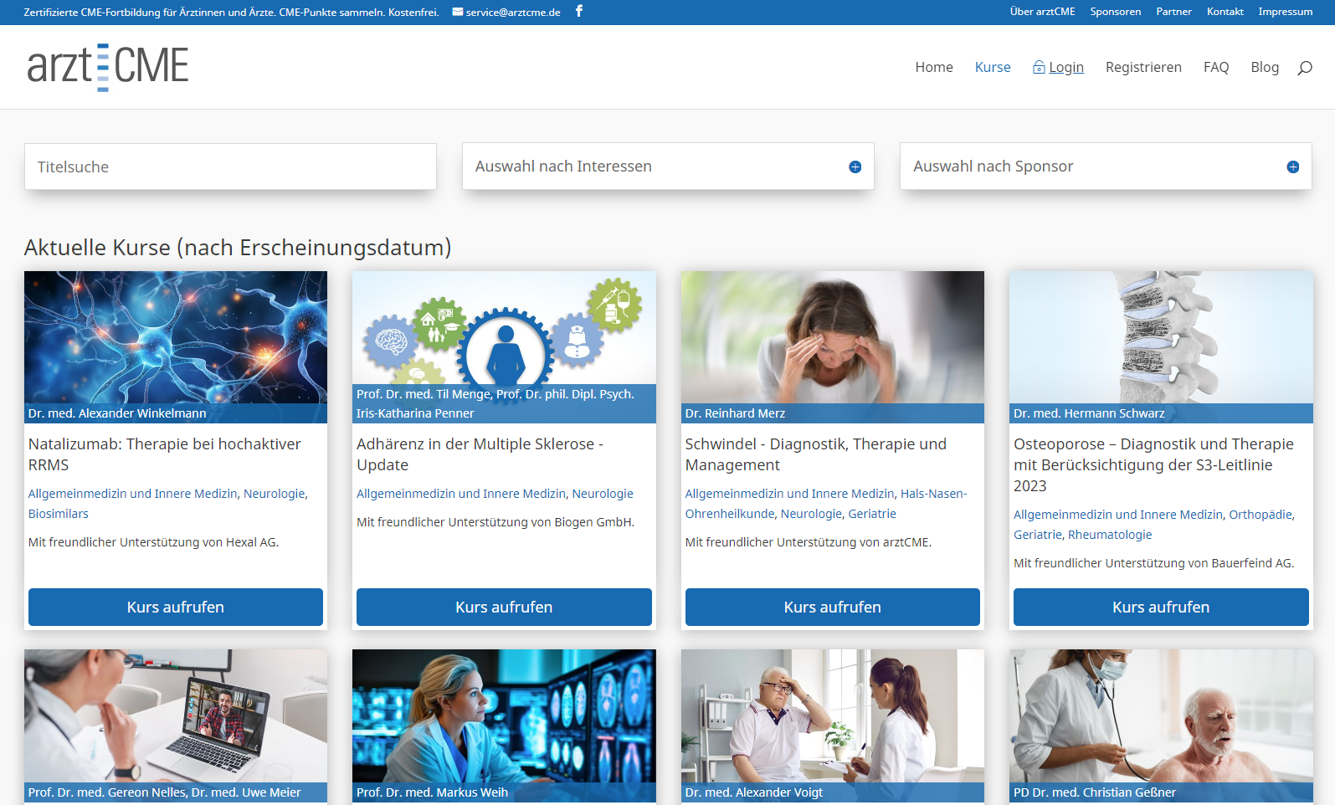Click author label Dr. med. Hermann Schwarz

click(x=1089, y=413)
